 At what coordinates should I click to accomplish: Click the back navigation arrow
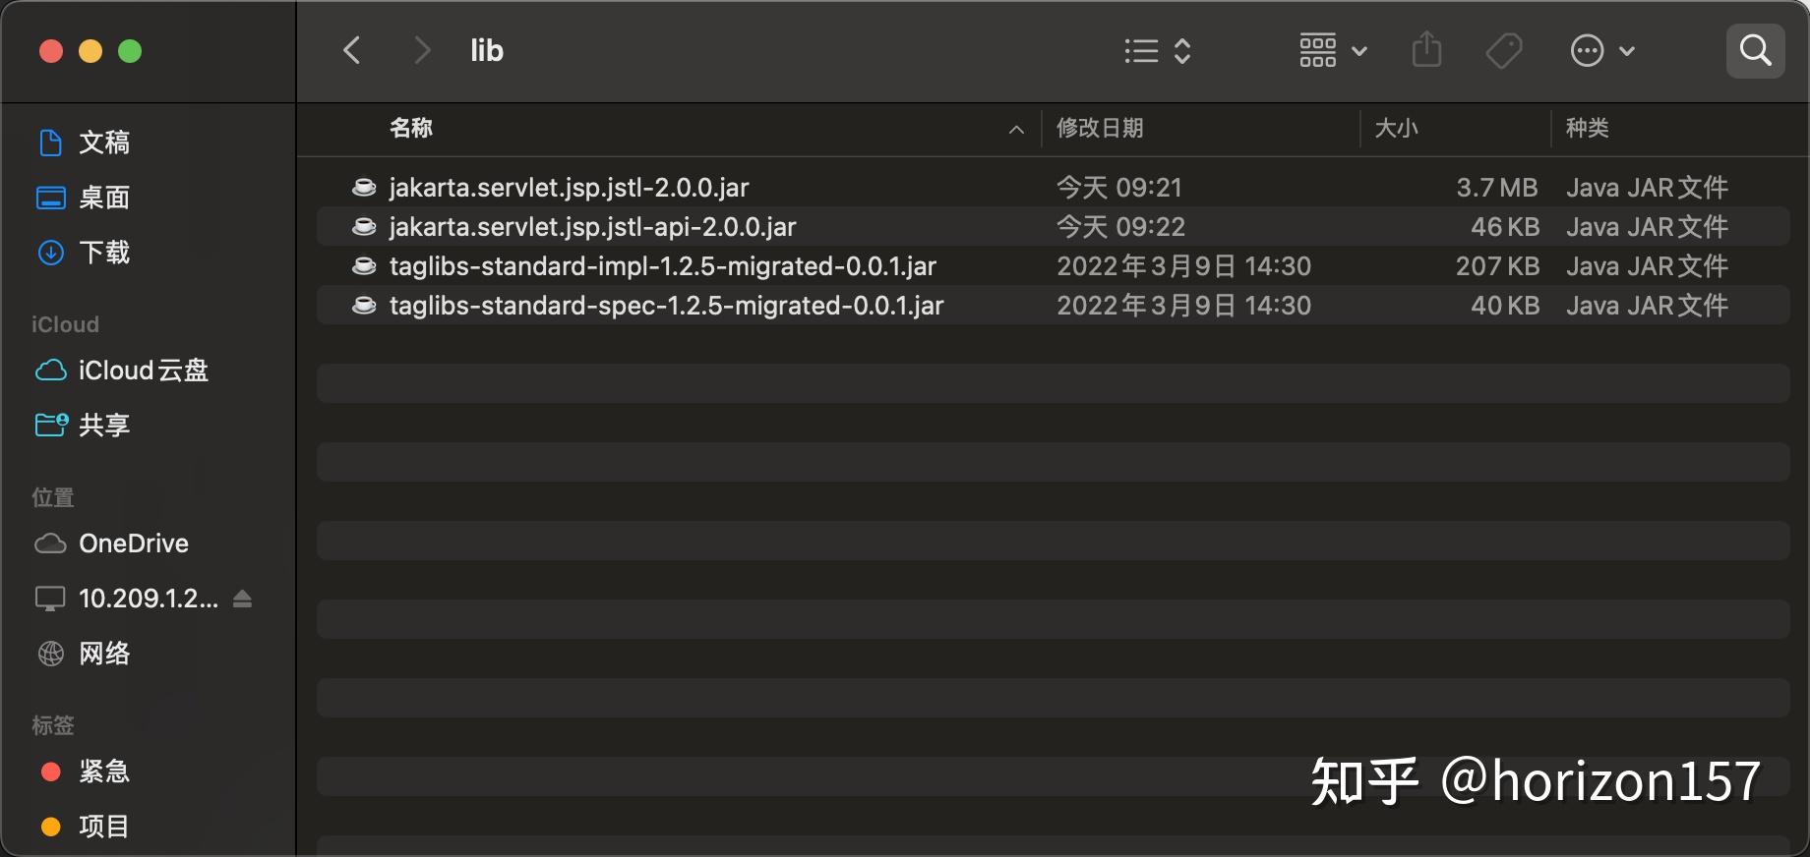coord(351,50)
